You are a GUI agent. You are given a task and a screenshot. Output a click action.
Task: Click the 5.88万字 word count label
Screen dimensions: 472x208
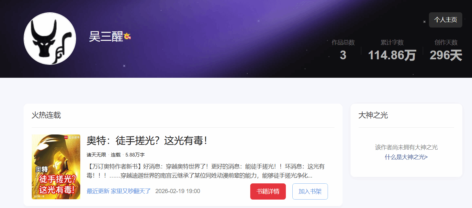pos(135,155)
